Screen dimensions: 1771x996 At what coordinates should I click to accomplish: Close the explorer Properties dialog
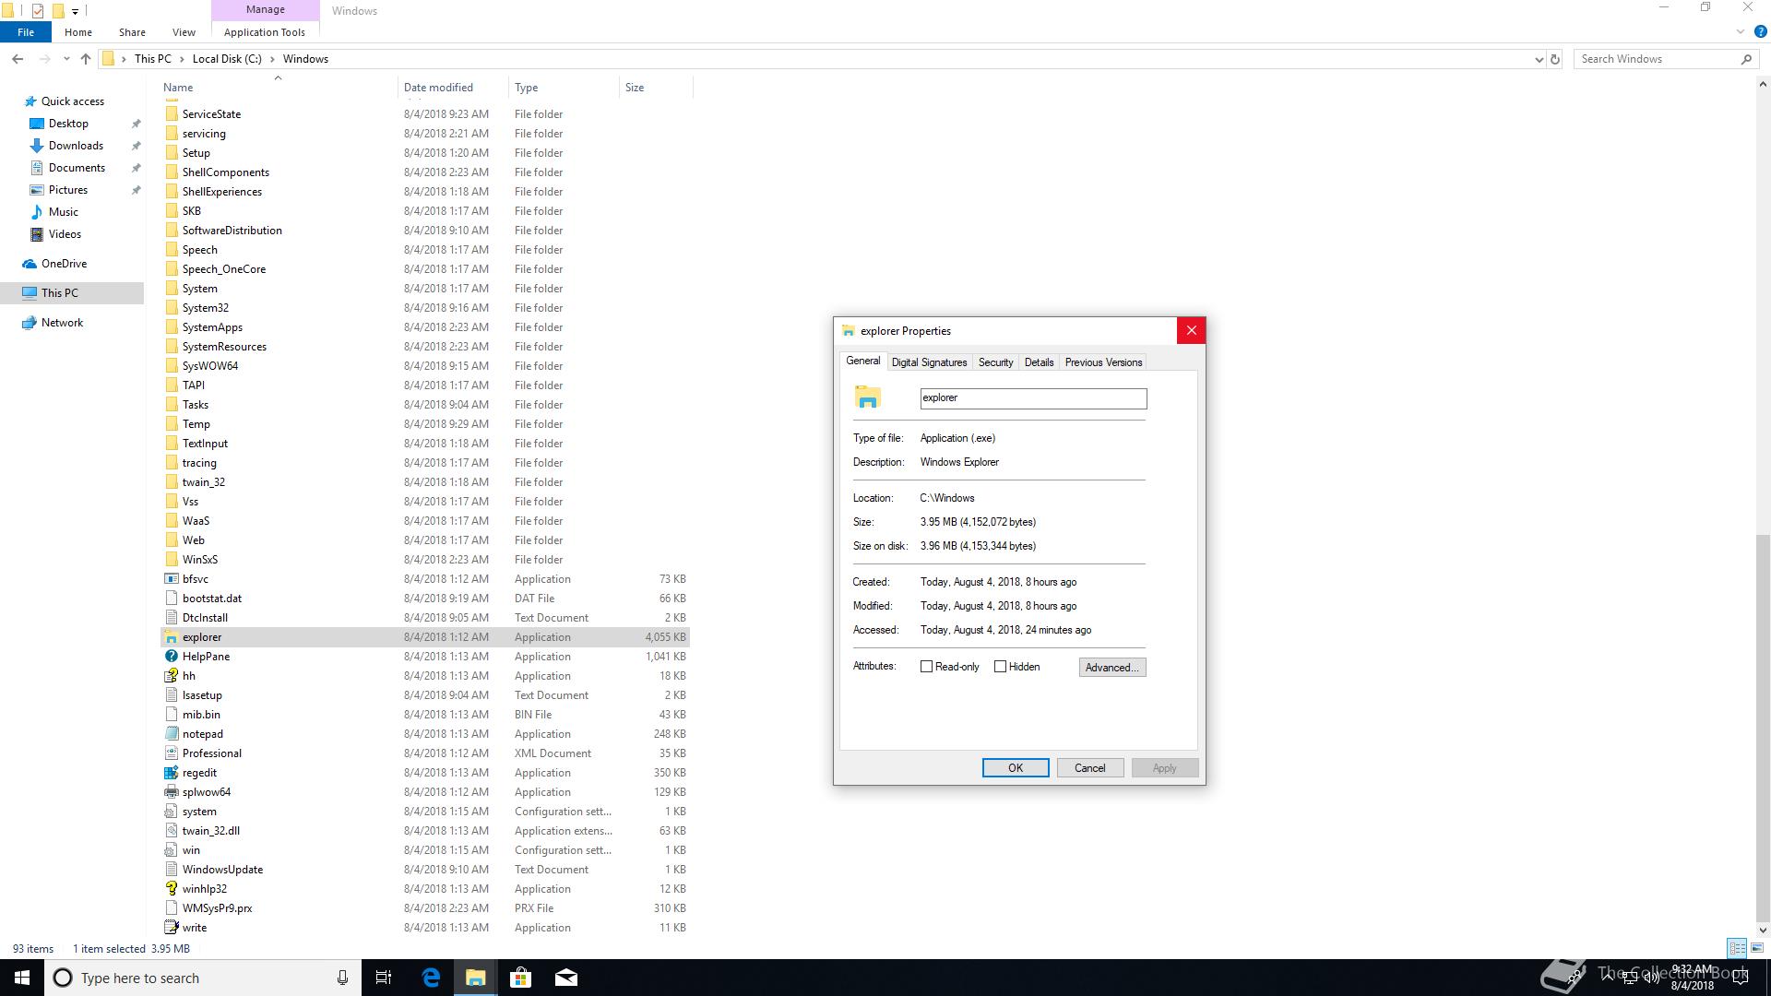tap(1191, 331)
